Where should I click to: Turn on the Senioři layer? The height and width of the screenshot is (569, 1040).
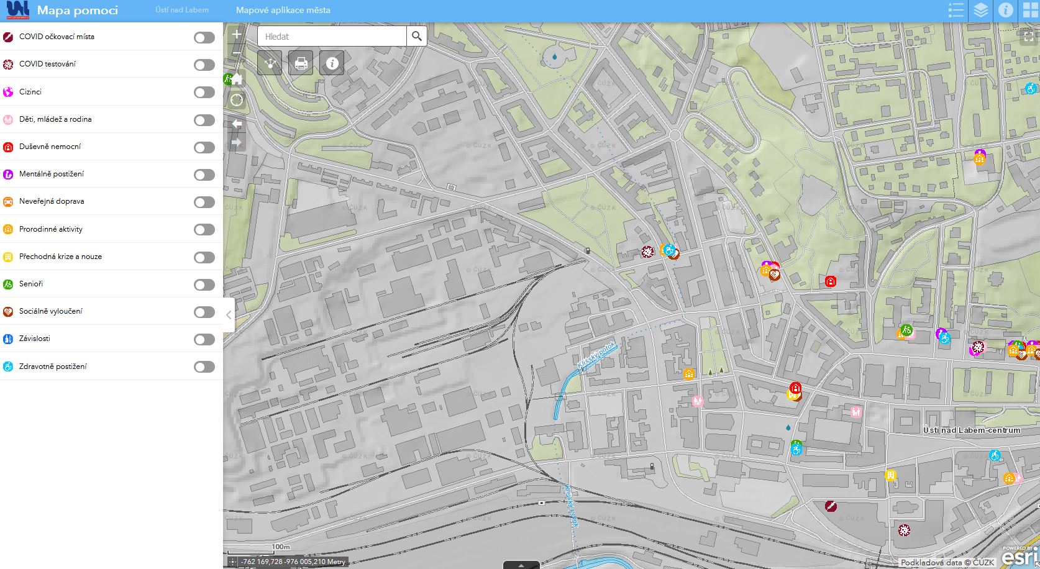pos(204,284)
